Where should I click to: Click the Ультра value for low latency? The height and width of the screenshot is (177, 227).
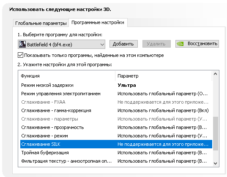(127, 85)
